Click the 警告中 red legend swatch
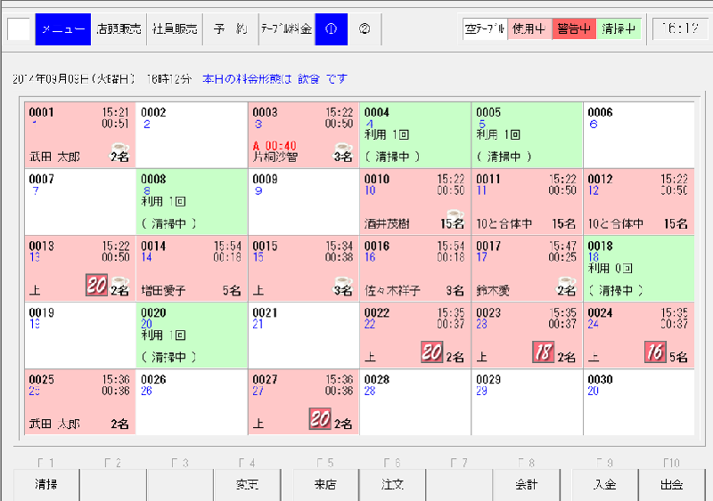Viewport: 713px width, 501px height. click(574, 29)
